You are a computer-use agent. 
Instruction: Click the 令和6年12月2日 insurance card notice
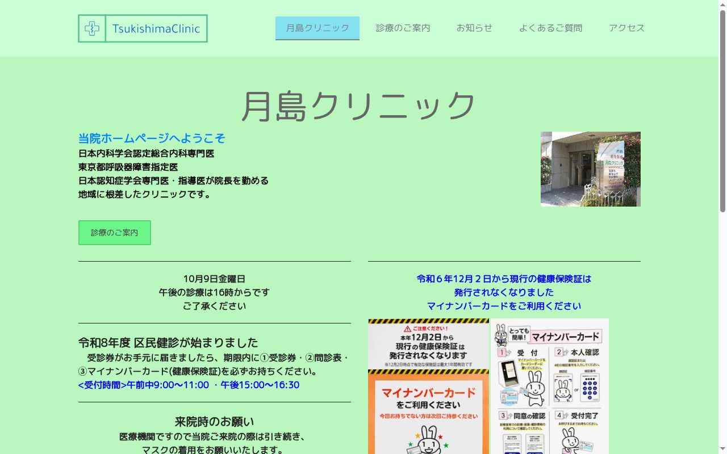(504, 279)
